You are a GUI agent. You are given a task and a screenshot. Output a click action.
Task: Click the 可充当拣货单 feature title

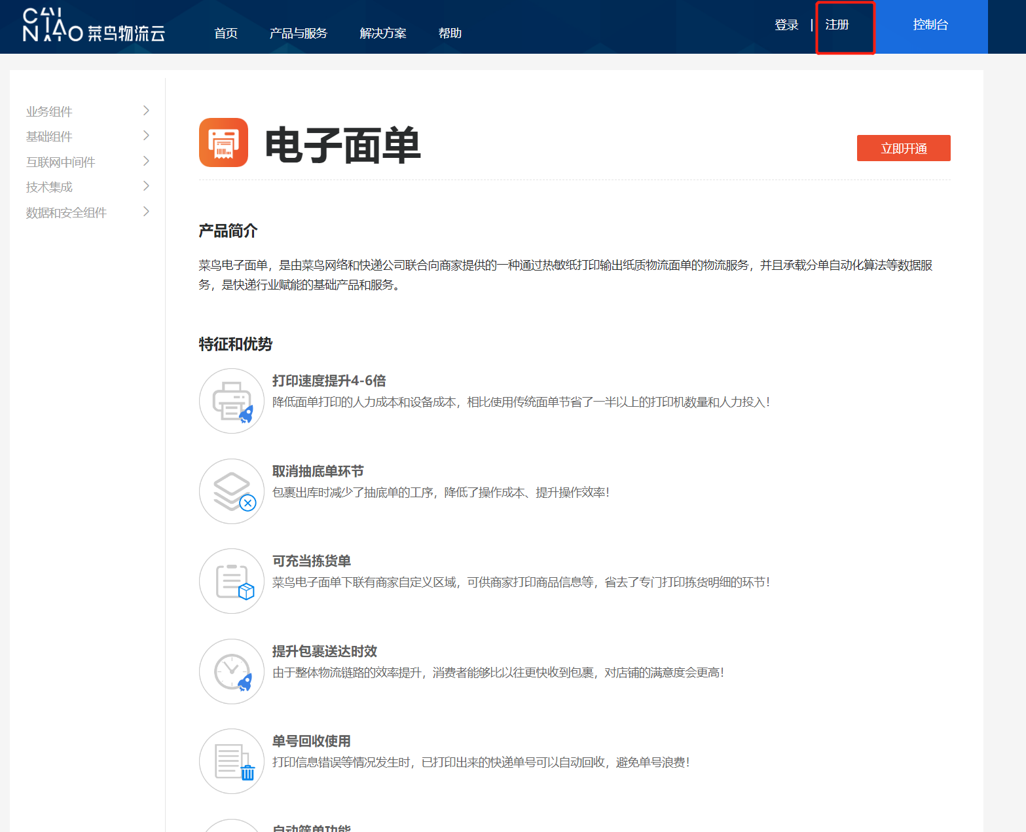point(312,561)
